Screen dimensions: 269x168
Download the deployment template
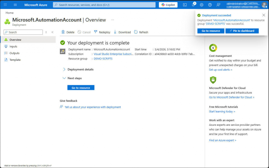point(122,32)
